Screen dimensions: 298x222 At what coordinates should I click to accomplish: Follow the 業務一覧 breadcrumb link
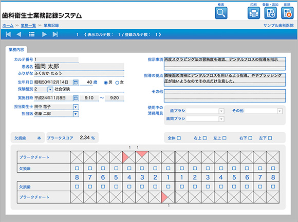coord(28,26)
